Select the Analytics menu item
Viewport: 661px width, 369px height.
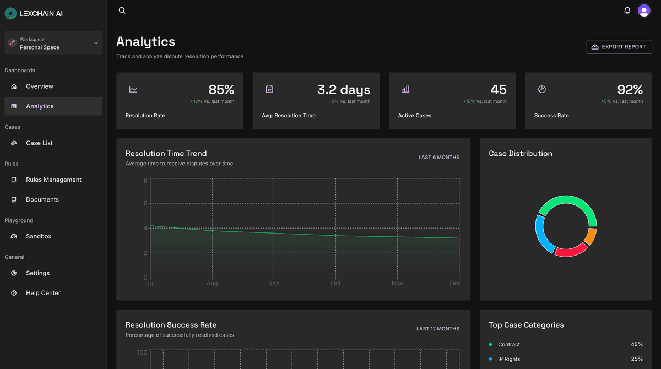53,106
